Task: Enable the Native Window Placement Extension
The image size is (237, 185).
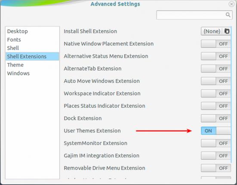Action: coord(215,44)
